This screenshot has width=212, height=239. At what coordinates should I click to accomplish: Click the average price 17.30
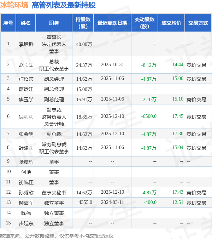coord(178,133)
